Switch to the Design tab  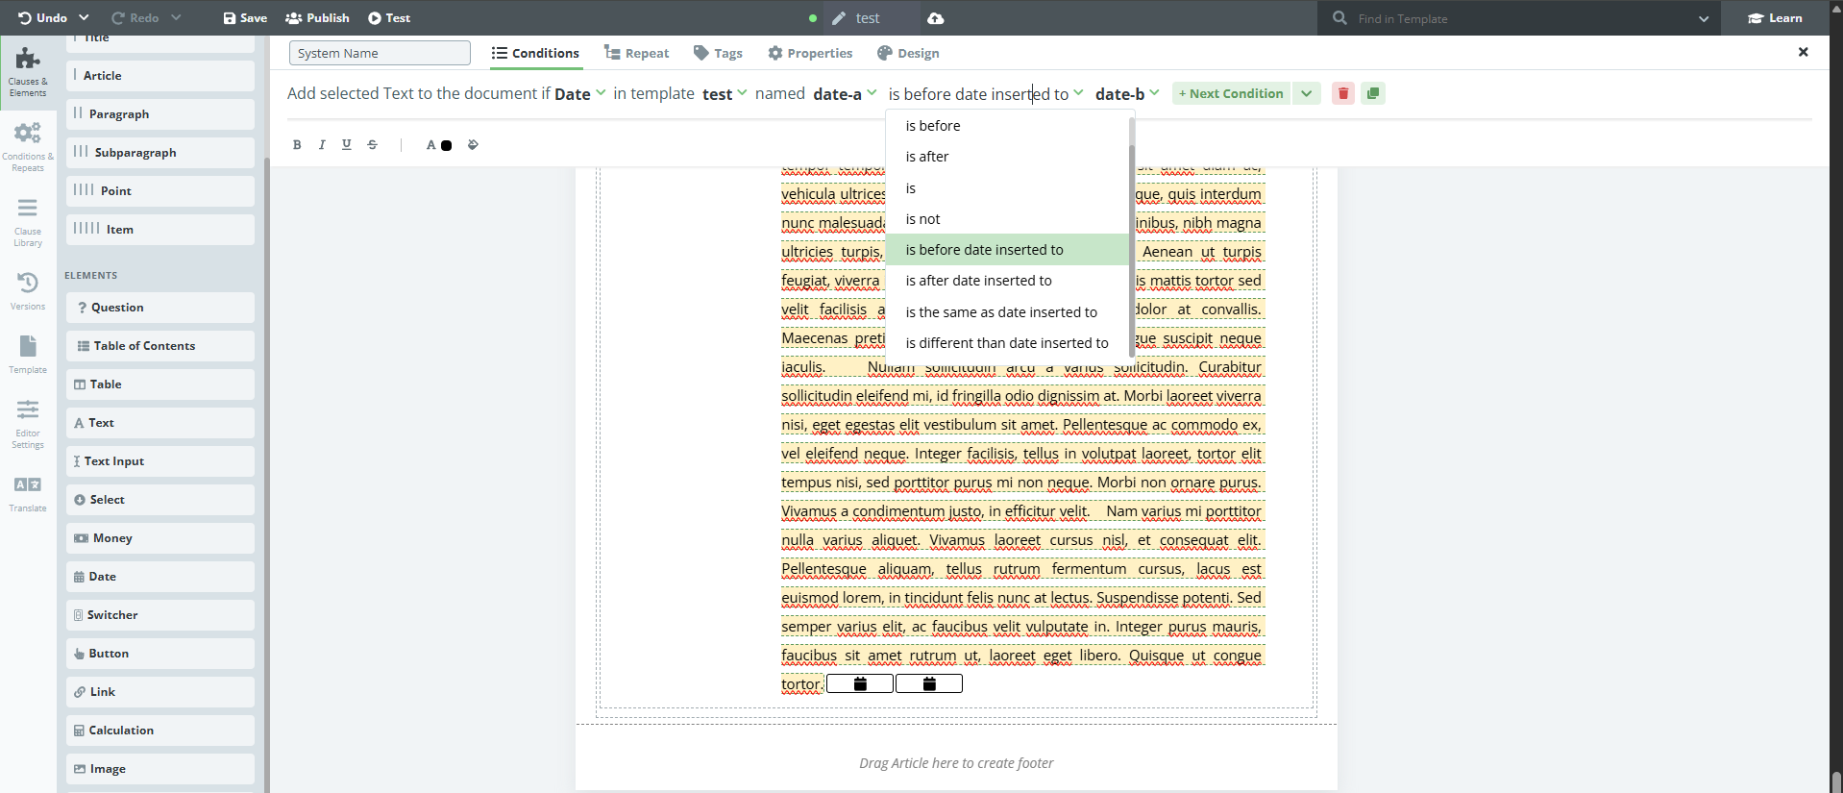pos(908,53)
